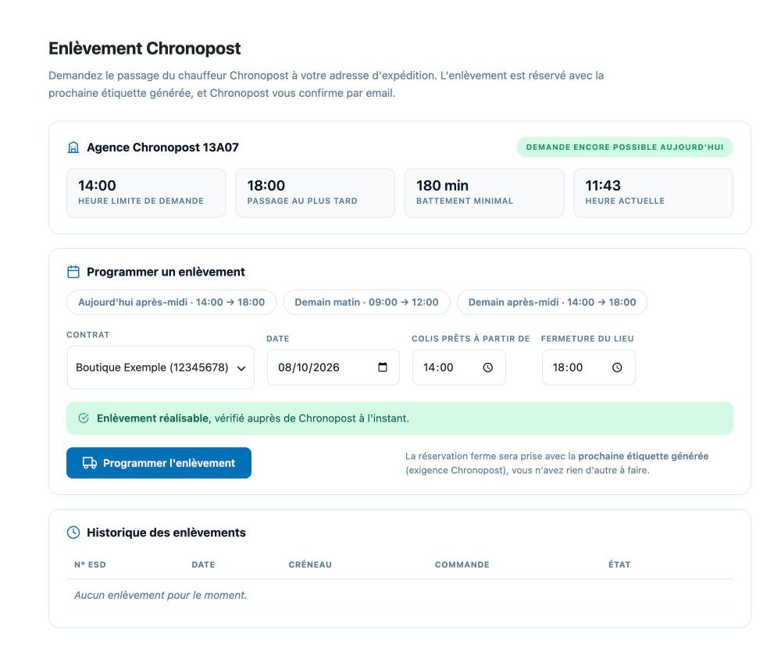Click the DATE column header in Historique
This screenshot has width=781, height=669.
coord(203,564)
